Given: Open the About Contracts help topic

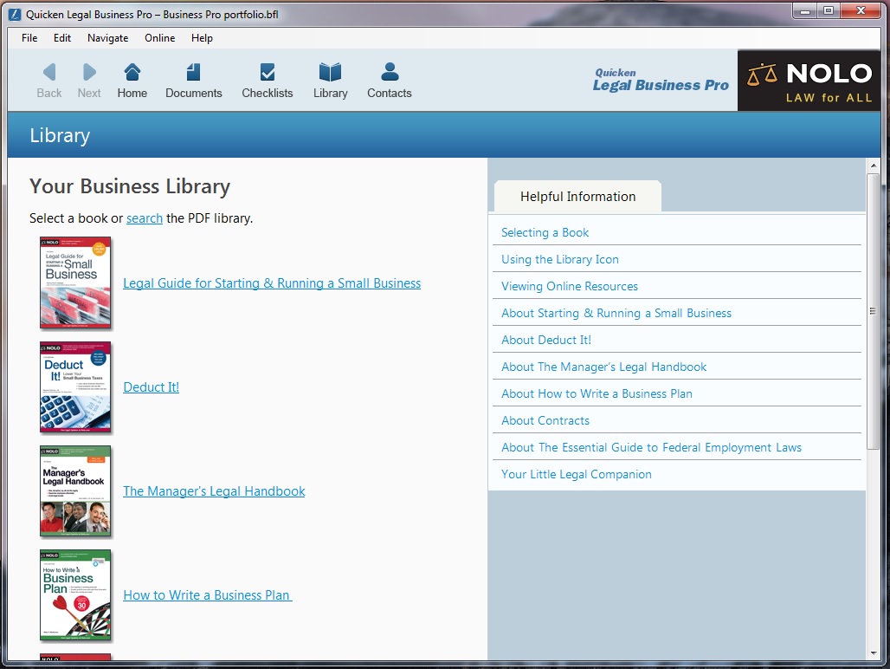Looking at the screenshot, I should tap(545, 420).
